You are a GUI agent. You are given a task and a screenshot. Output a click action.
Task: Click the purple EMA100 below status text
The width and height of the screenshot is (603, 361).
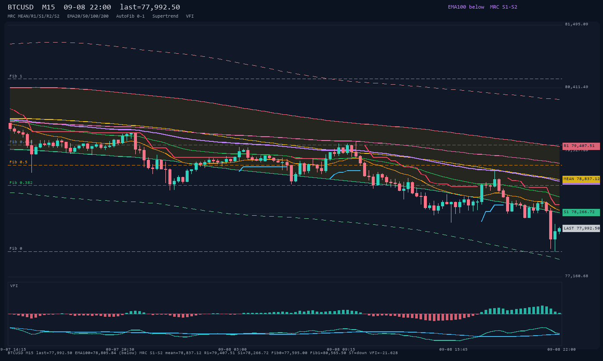point(466,7)
